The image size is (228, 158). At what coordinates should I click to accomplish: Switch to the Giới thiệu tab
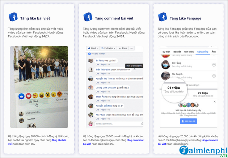pyautogui.click(x=189, y=52)
